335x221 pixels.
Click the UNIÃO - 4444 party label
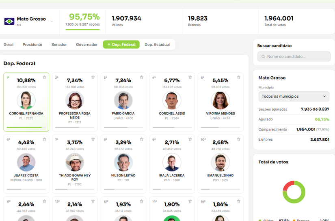(220, 118)
